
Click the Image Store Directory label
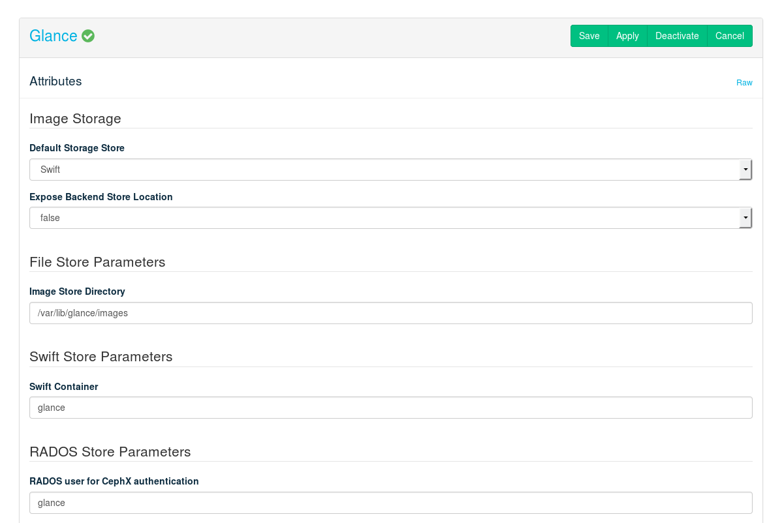point(77,291)
